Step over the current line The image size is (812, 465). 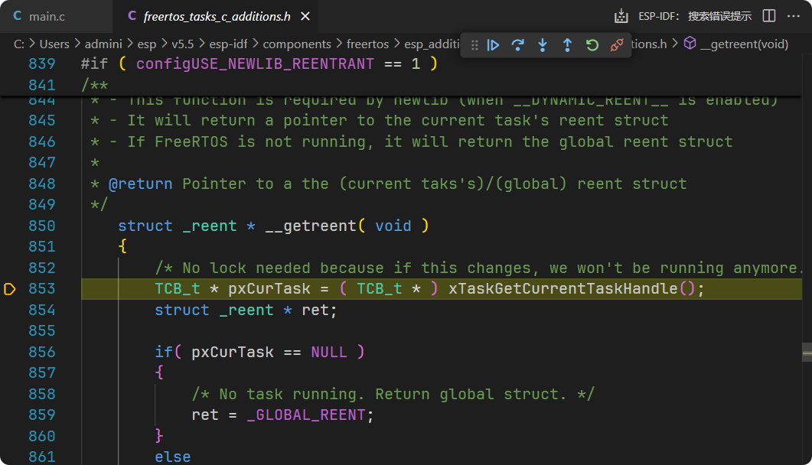click(x=518, y=46)
